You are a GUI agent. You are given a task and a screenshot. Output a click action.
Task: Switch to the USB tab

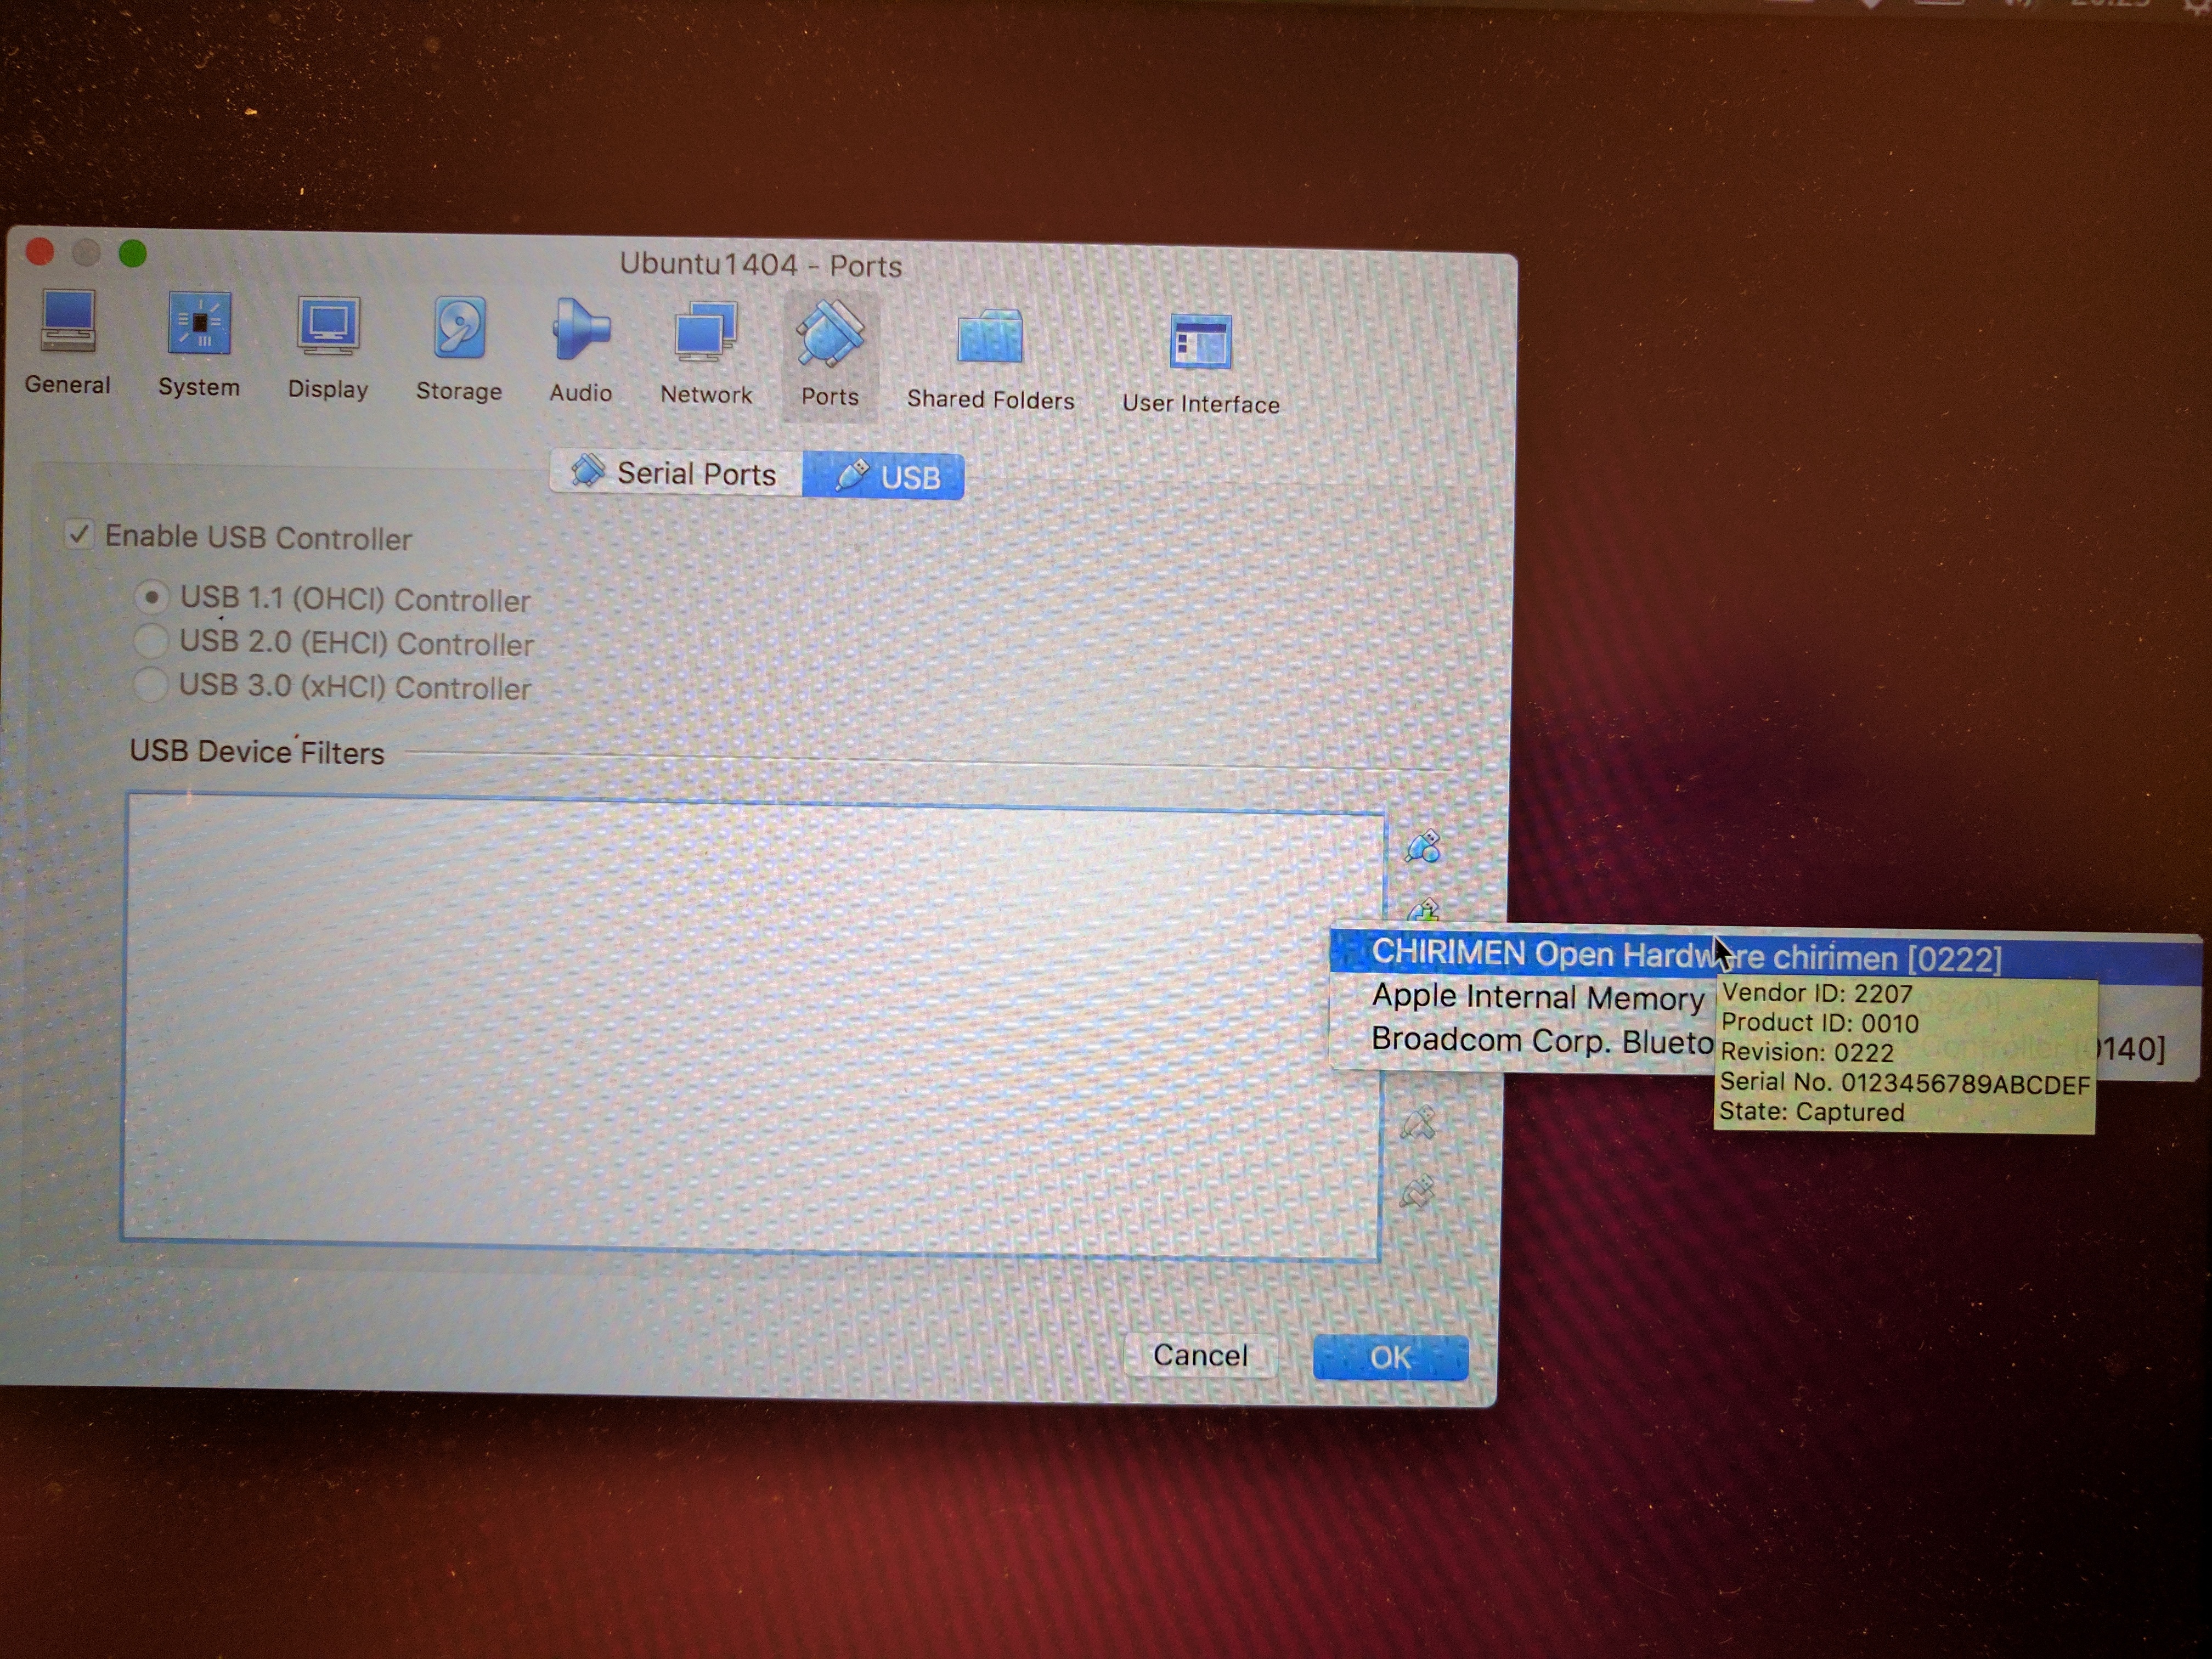coord(884,477)
